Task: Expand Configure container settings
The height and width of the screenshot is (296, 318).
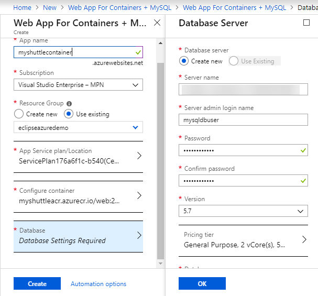Action: 78,196
